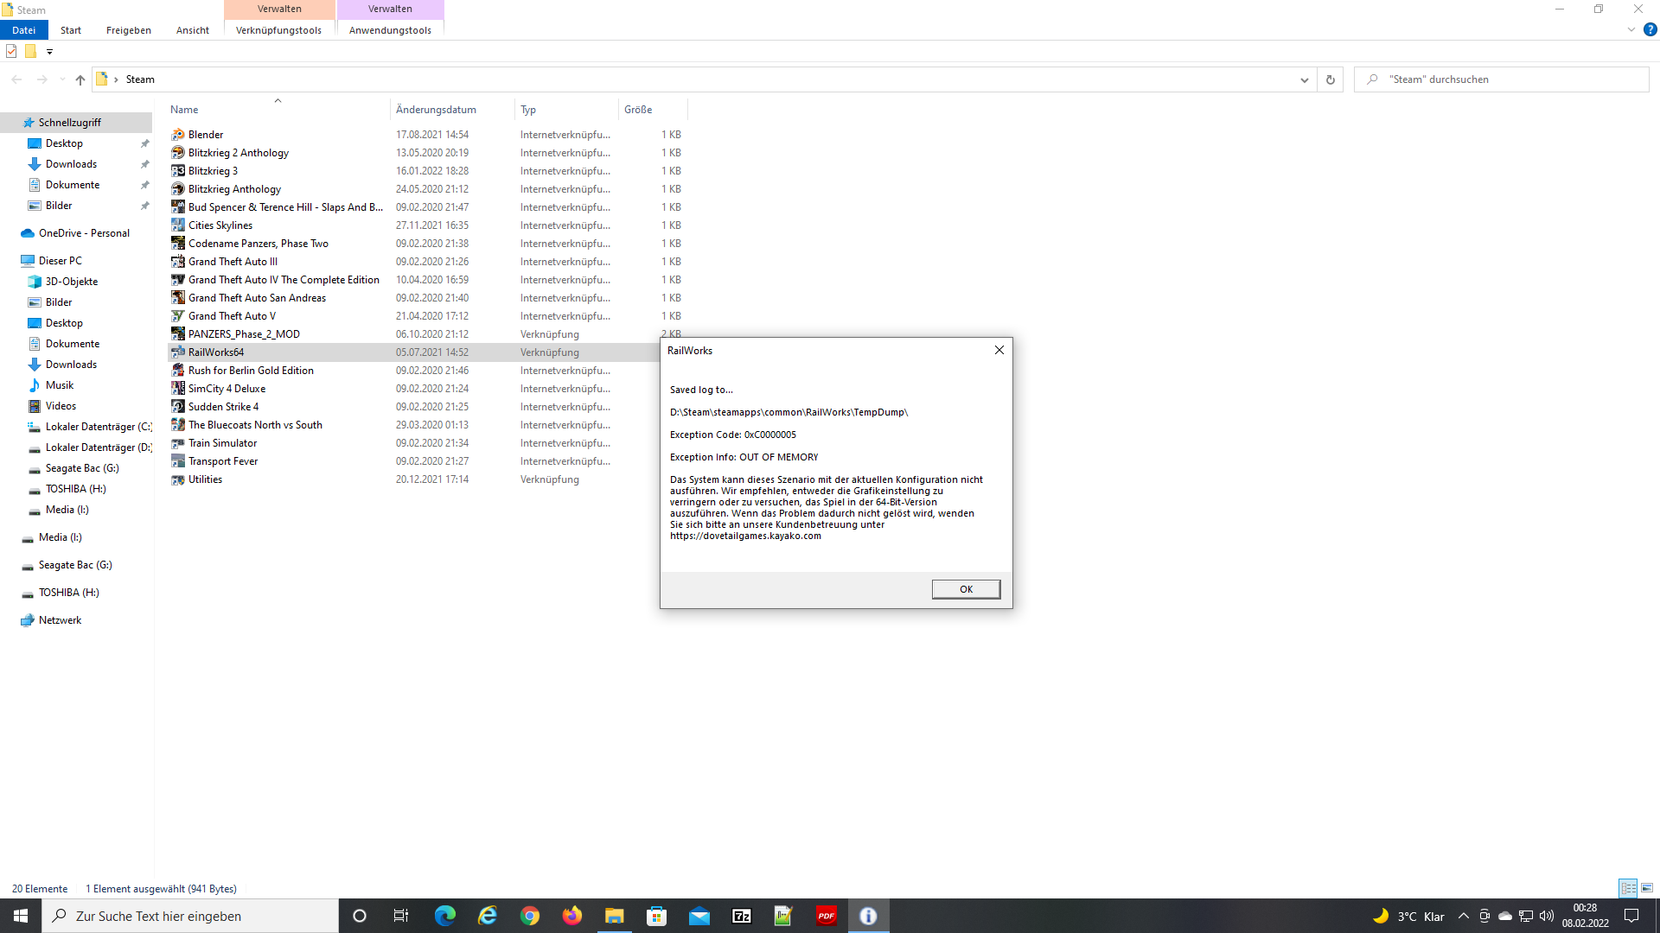The height and width of the screenshot is (933, 1660).
Task: Open the Ansicht ribbon tab
Action: 193,30
